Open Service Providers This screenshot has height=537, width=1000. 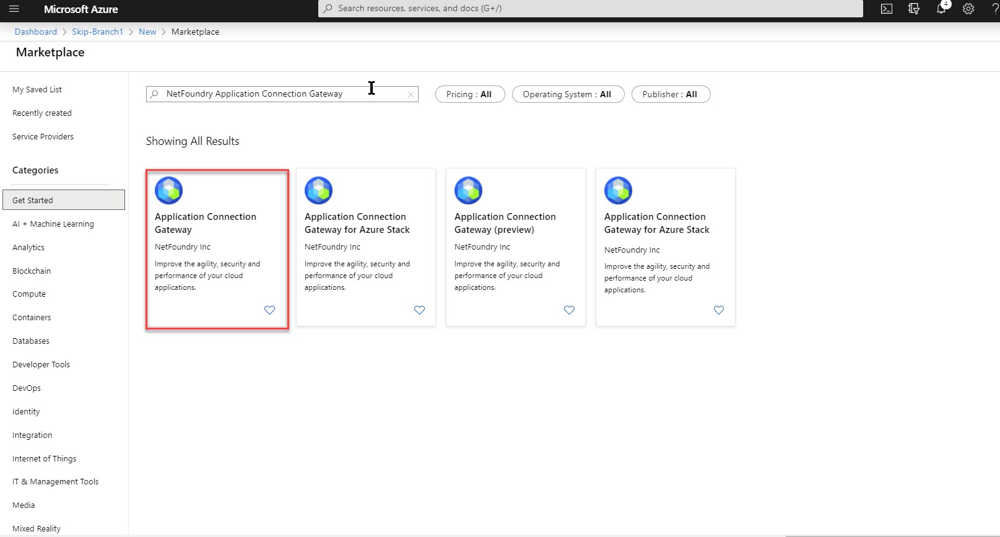43,137
